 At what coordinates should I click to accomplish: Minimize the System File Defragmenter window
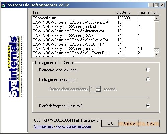(151, 5)
